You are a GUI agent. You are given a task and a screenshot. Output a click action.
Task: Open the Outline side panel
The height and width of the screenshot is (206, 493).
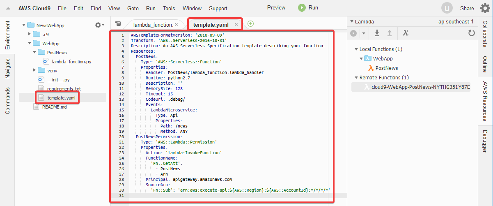(x=485, y=65)
